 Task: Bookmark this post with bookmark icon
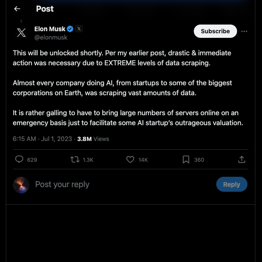[x=186, y=159]
